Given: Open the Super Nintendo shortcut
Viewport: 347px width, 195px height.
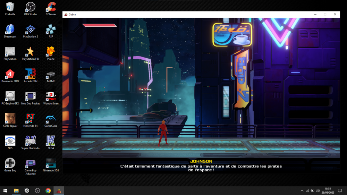Looking at the screenshot, I should point(31,141).
